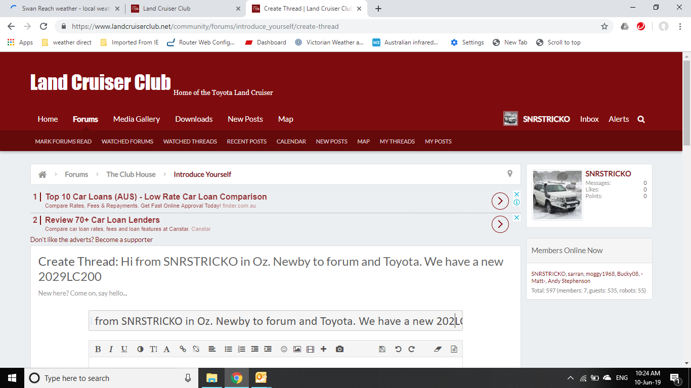Insert an image via picture icon
The image size is (691, 388).
tap(297, 349)
